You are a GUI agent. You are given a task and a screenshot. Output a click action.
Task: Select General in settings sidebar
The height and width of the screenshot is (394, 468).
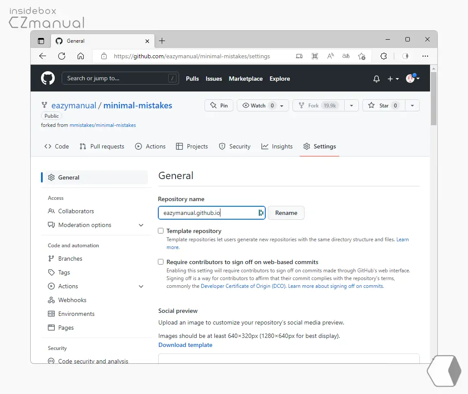(x=94, y=177)
